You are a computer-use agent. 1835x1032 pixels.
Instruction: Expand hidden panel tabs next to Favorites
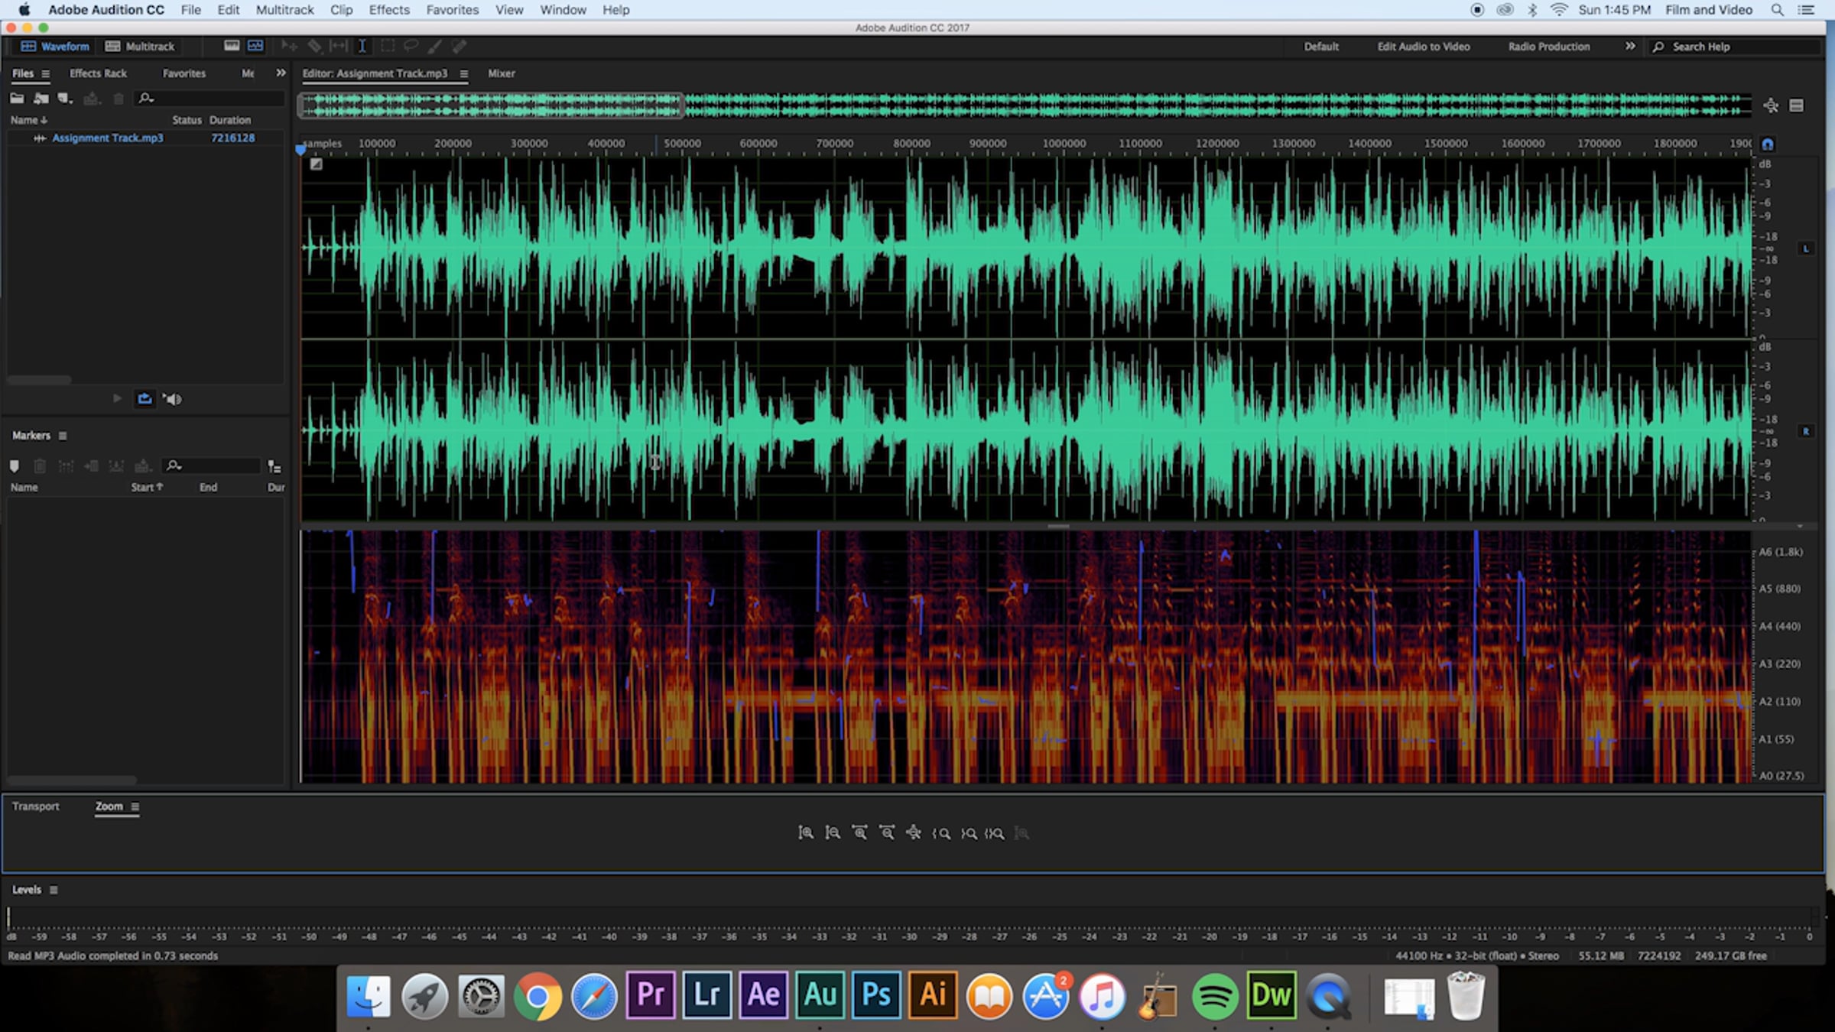click(x=281, y=73)
